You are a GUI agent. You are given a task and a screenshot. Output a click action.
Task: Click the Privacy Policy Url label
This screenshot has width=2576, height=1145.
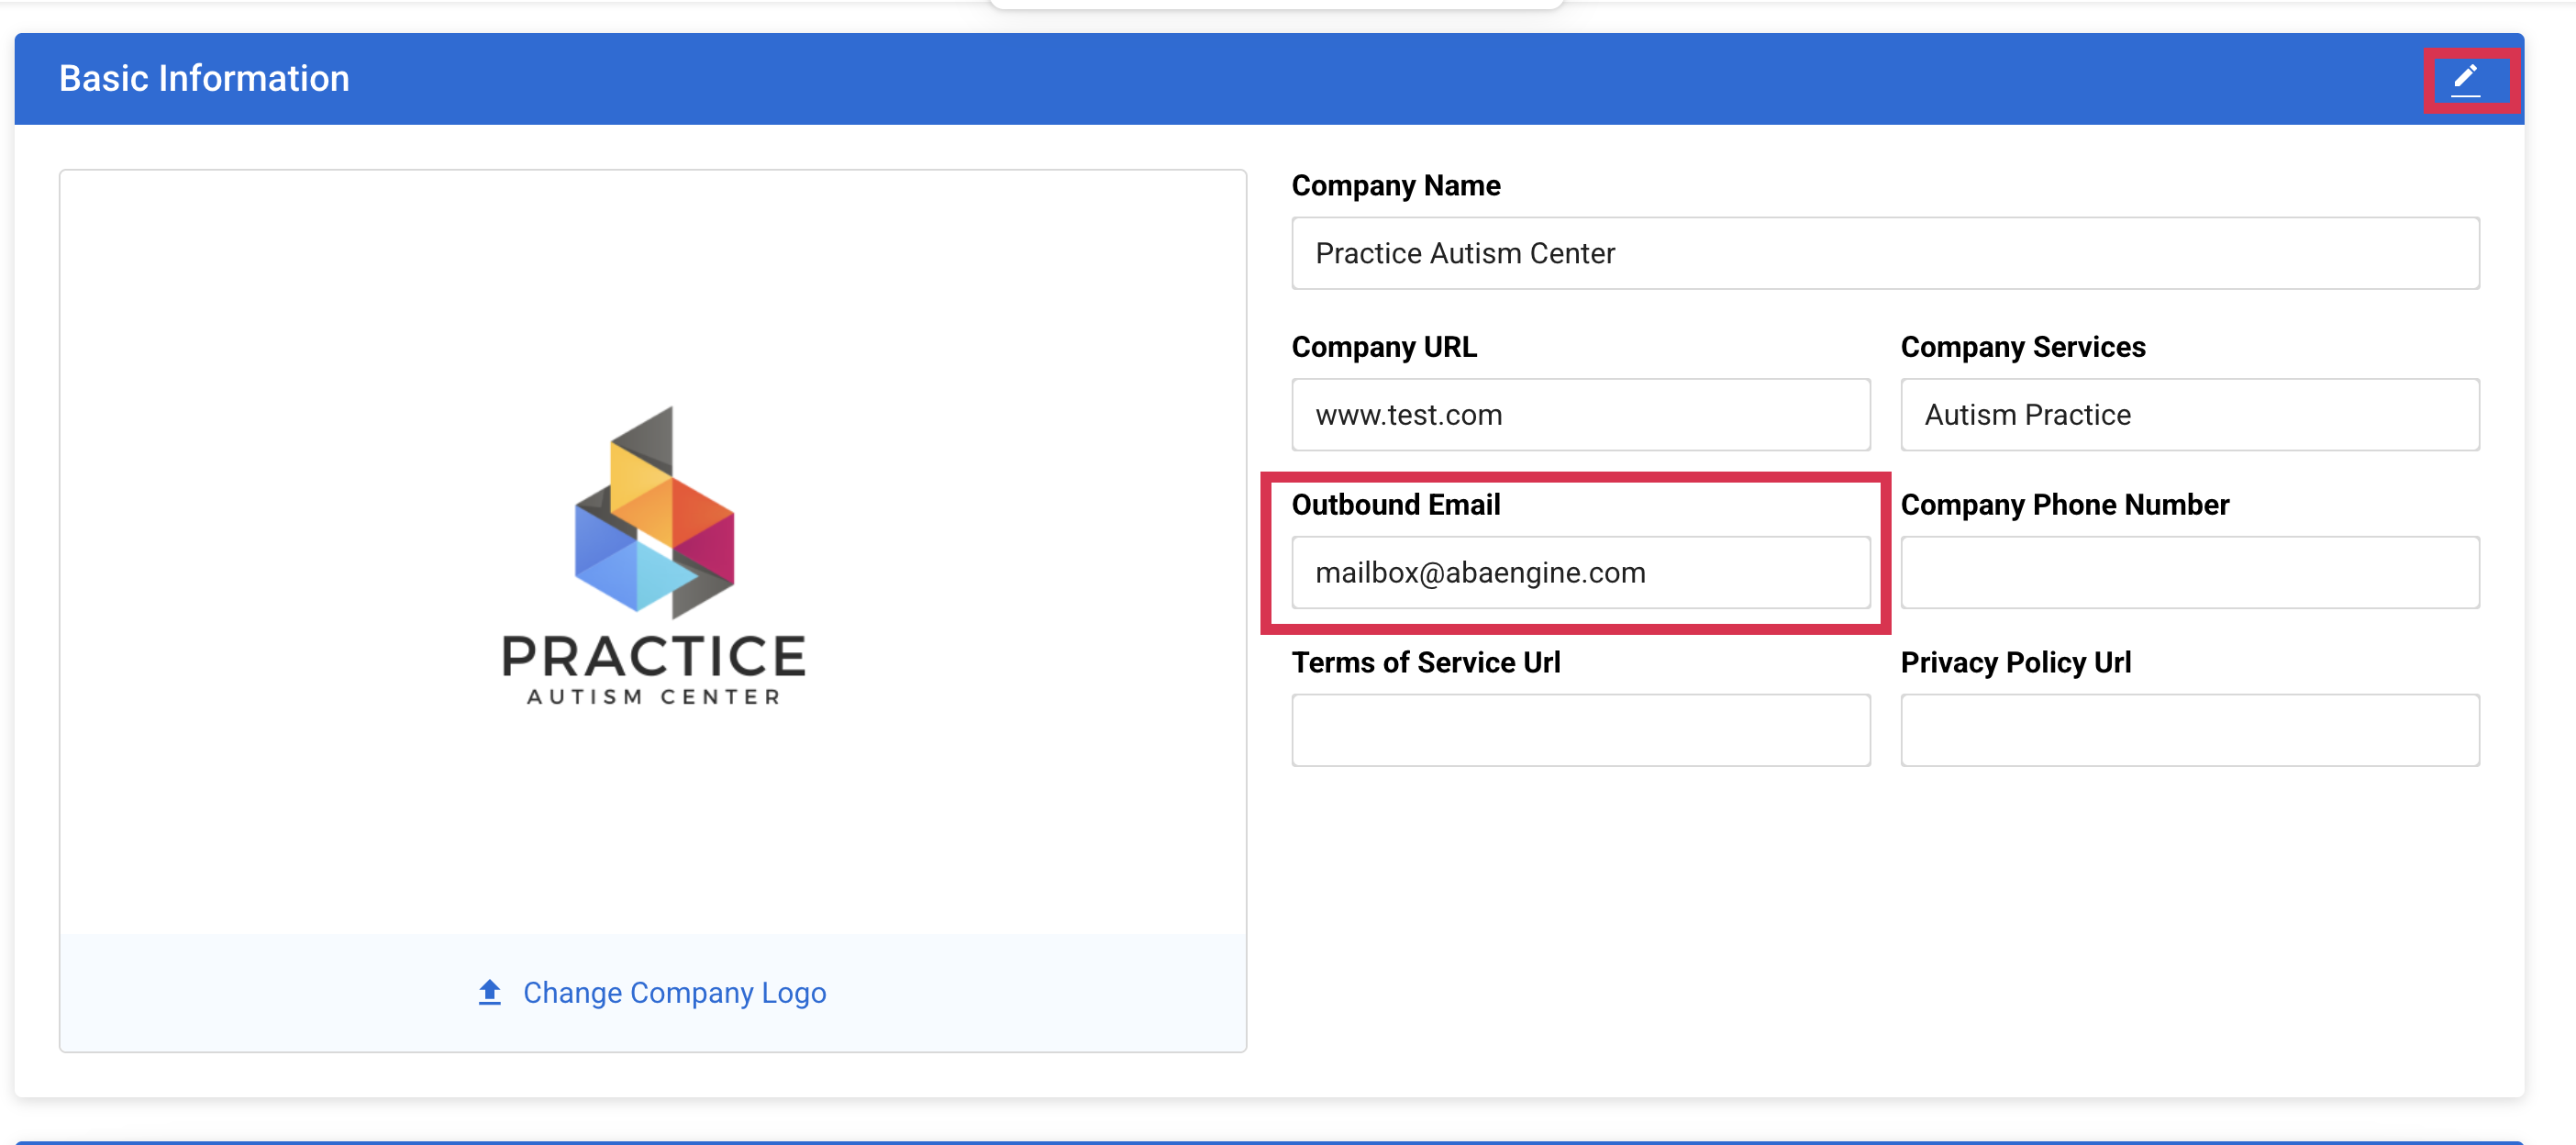[x=2015, y=662]
